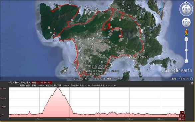The width and height of the screenshot is (195, 122).
Task: Click the 50 km axis label
Action: coord(69,119)
